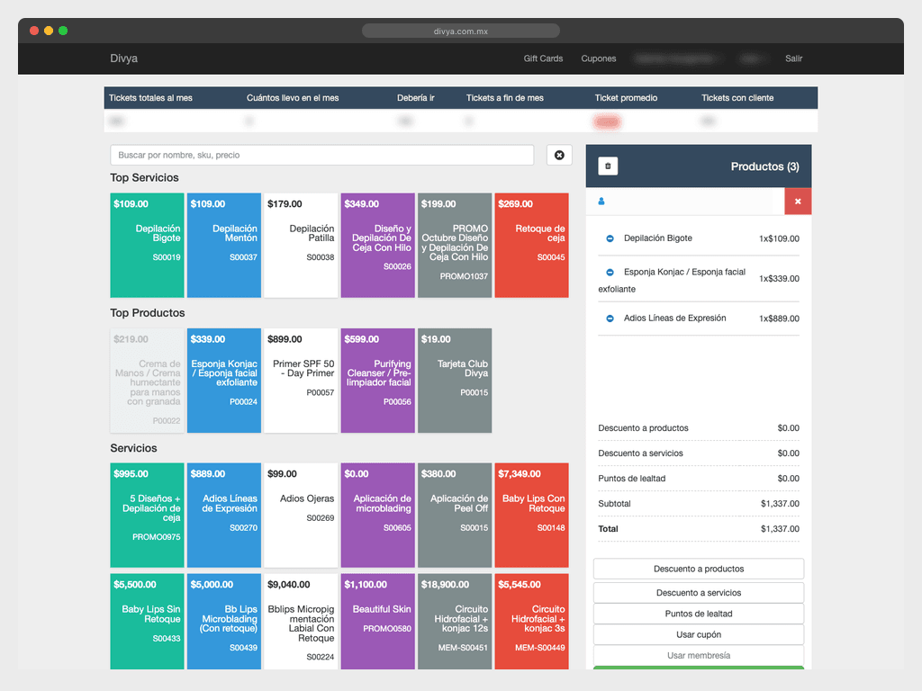Remove Esponja Konjac item with its minus icon
The width and height of the screenshot is (922, 691).
610,272
